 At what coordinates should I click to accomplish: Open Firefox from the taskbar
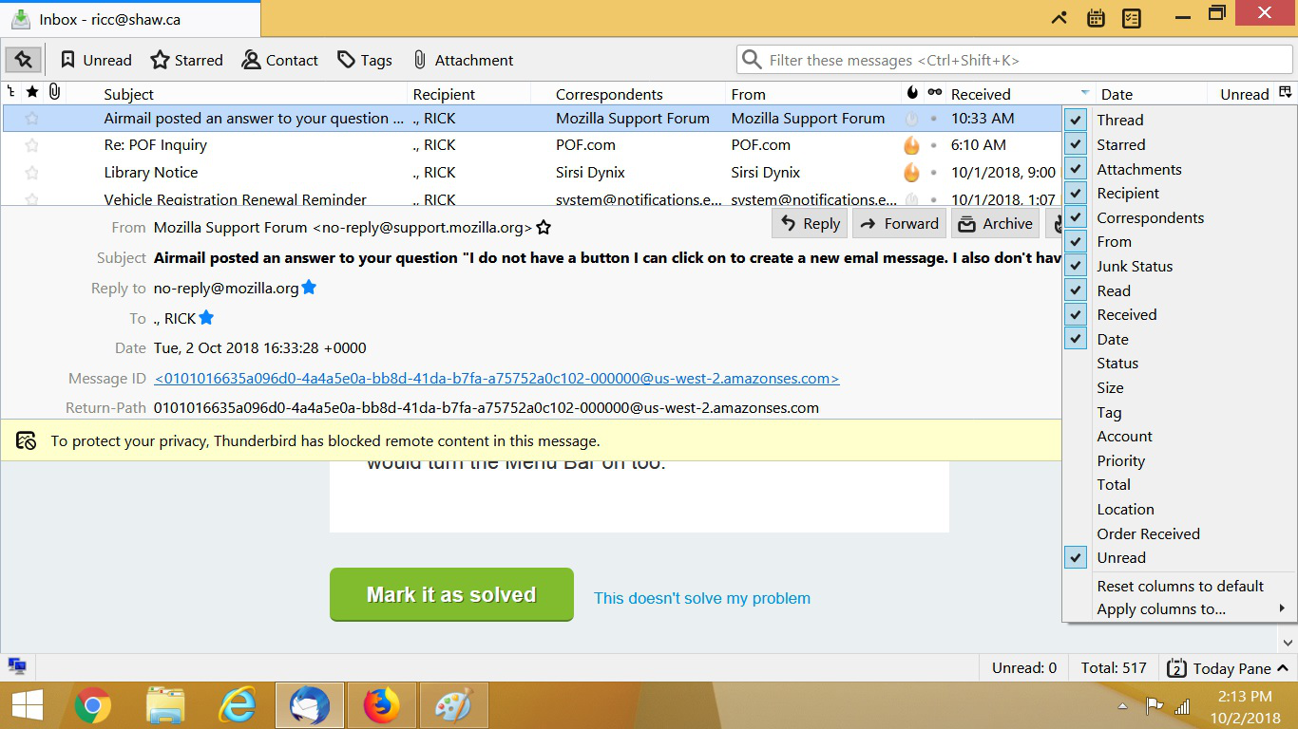pyautogui.click(x=383, y=705)
